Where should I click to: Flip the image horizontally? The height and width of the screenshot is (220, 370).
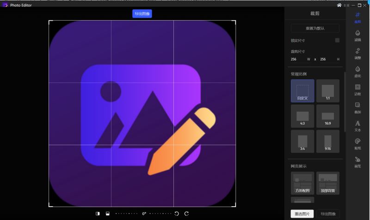(98, 214)
